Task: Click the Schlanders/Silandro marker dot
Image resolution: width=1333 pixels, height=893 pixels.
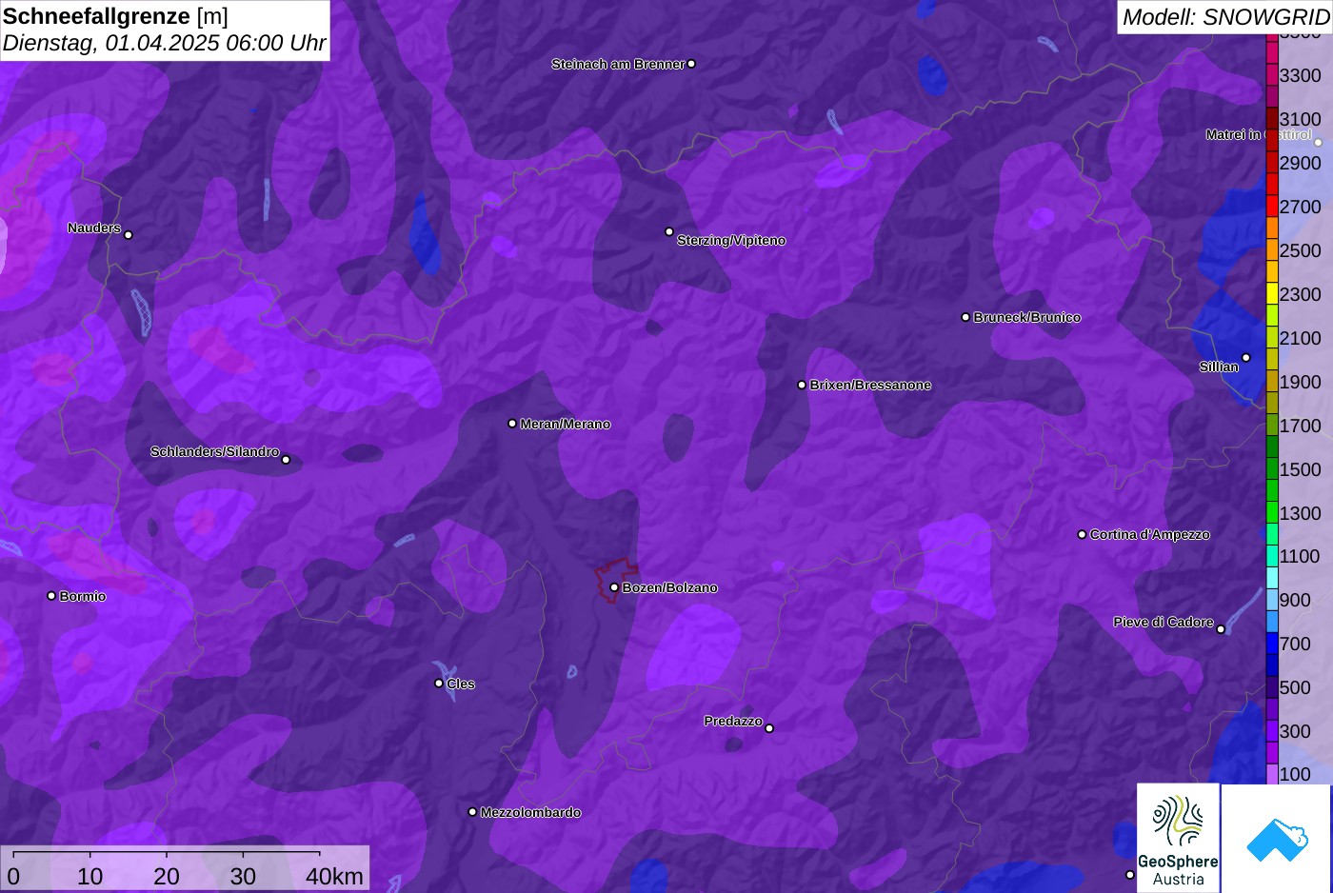Action: (x=286, y=459)
